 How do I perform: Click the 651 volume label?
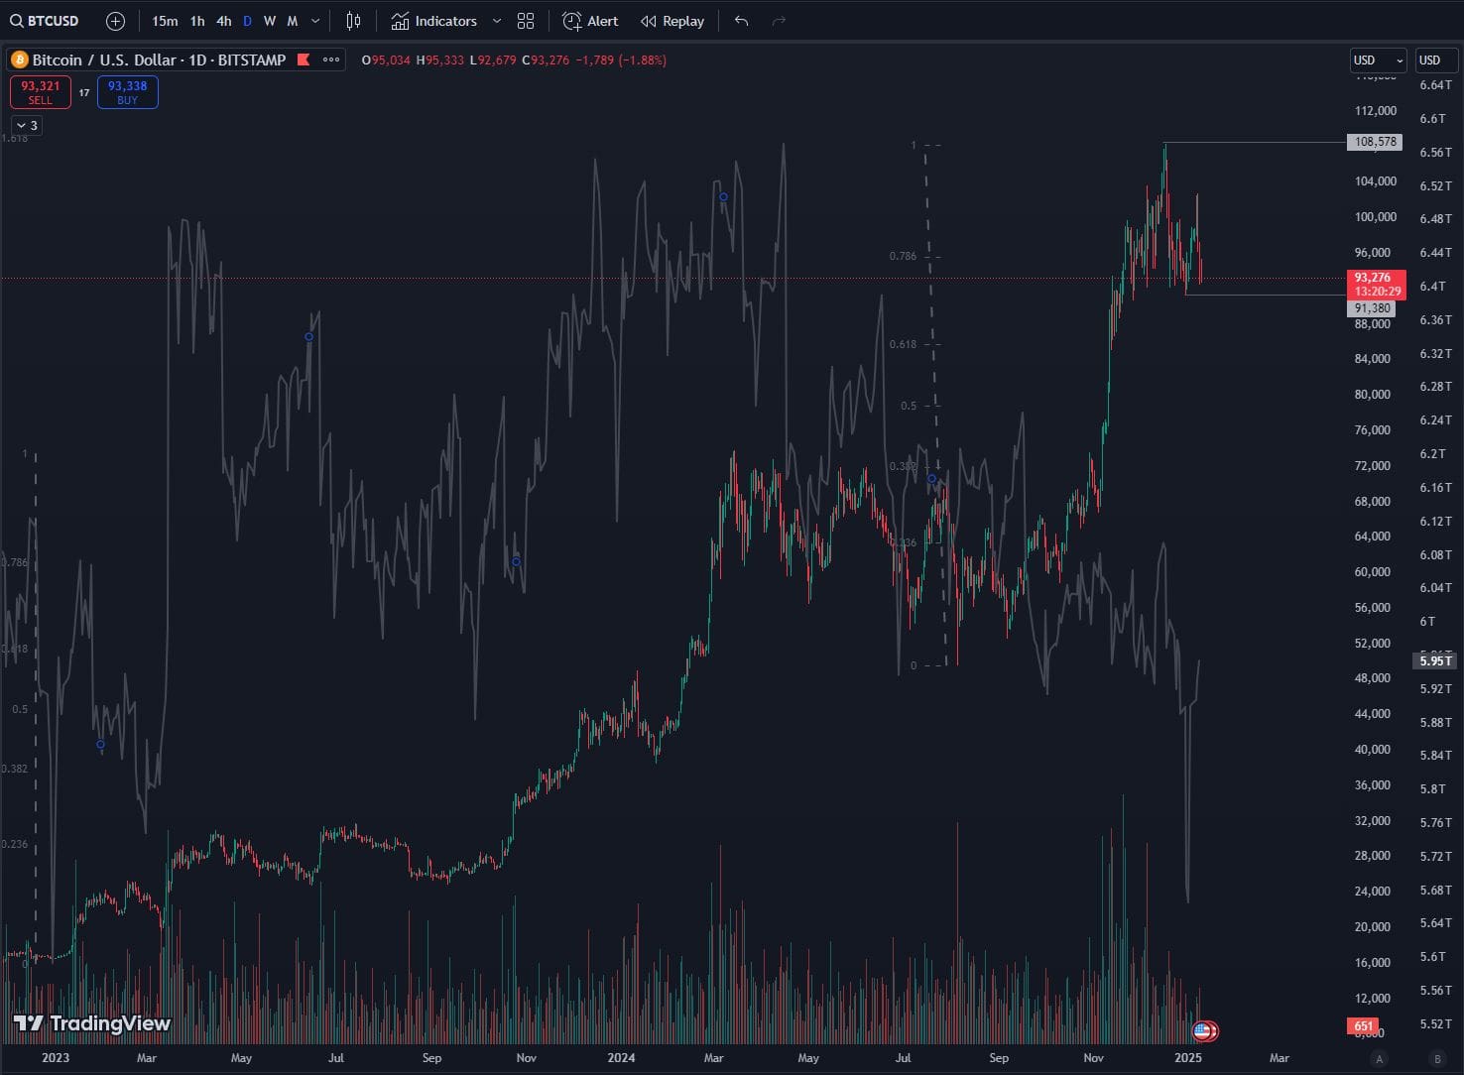pyautogui.click(x=1363, y=1026)
